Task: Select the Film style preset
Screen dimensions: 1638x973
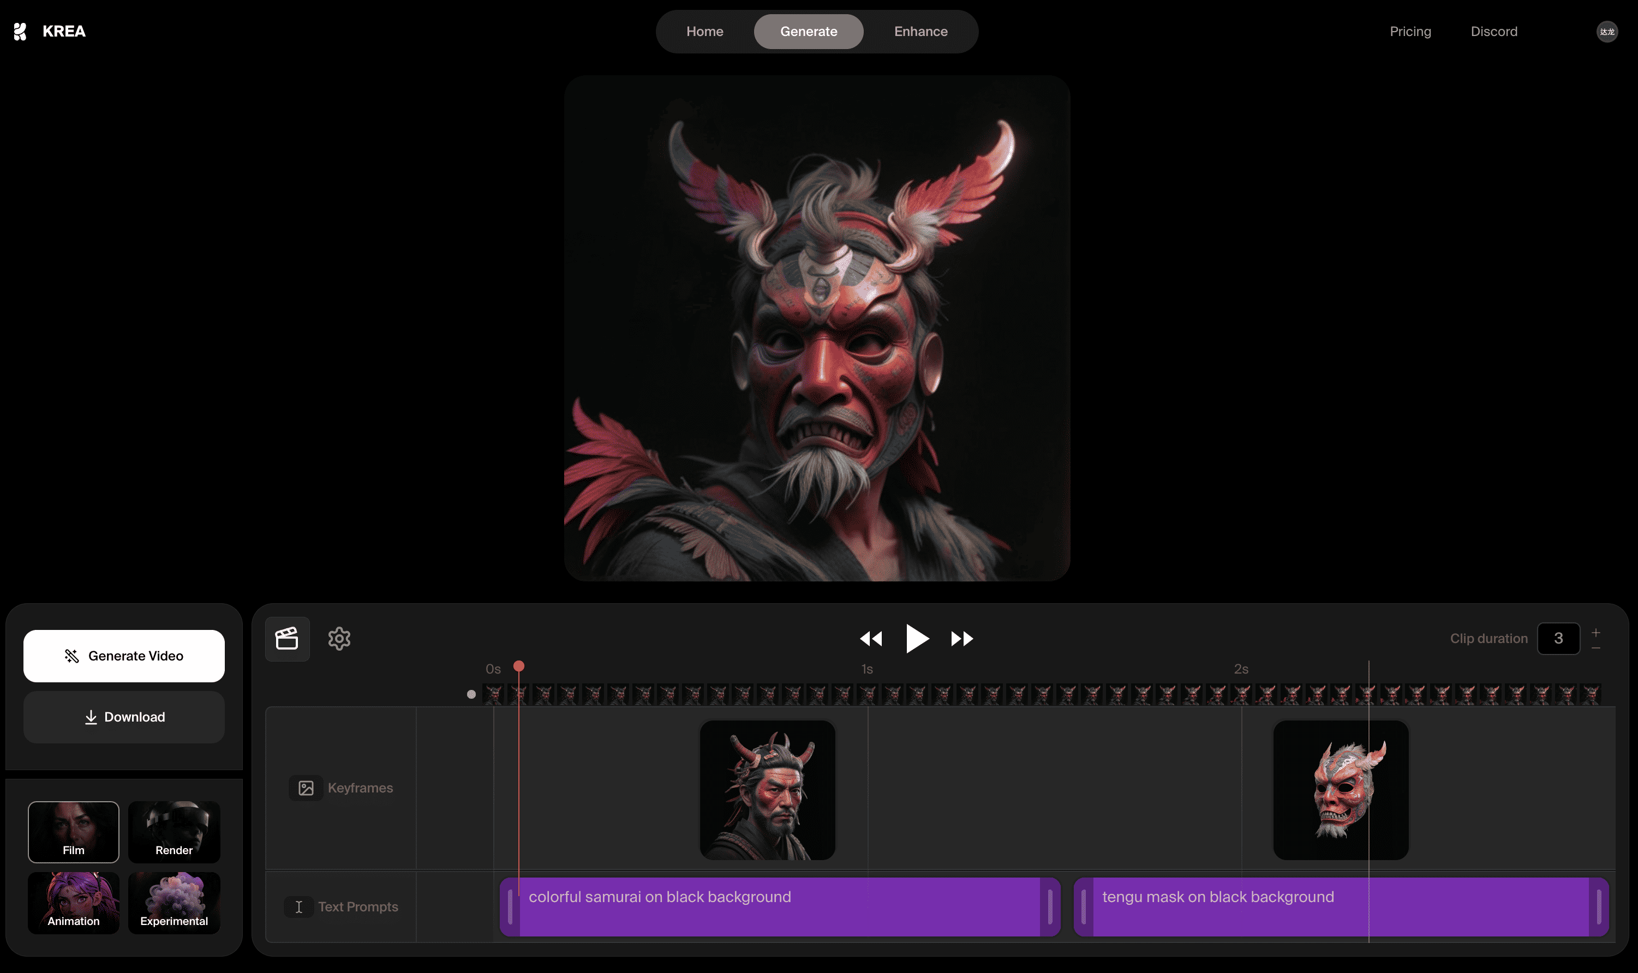Action: pyautogui.click(x=74, y=831)
